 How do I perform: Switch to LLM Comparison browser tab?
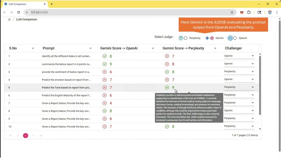(x=24, y=4)
